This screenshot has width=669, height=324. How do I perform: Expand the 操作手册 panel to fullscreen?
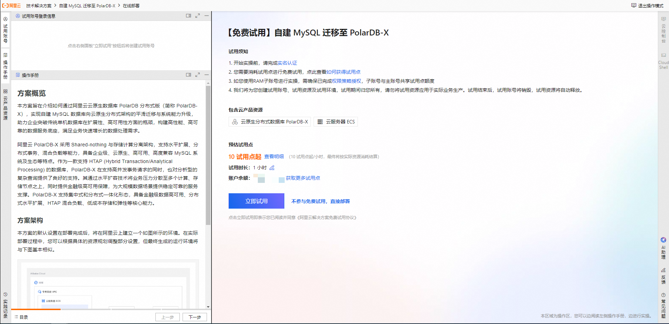point(198,75)
